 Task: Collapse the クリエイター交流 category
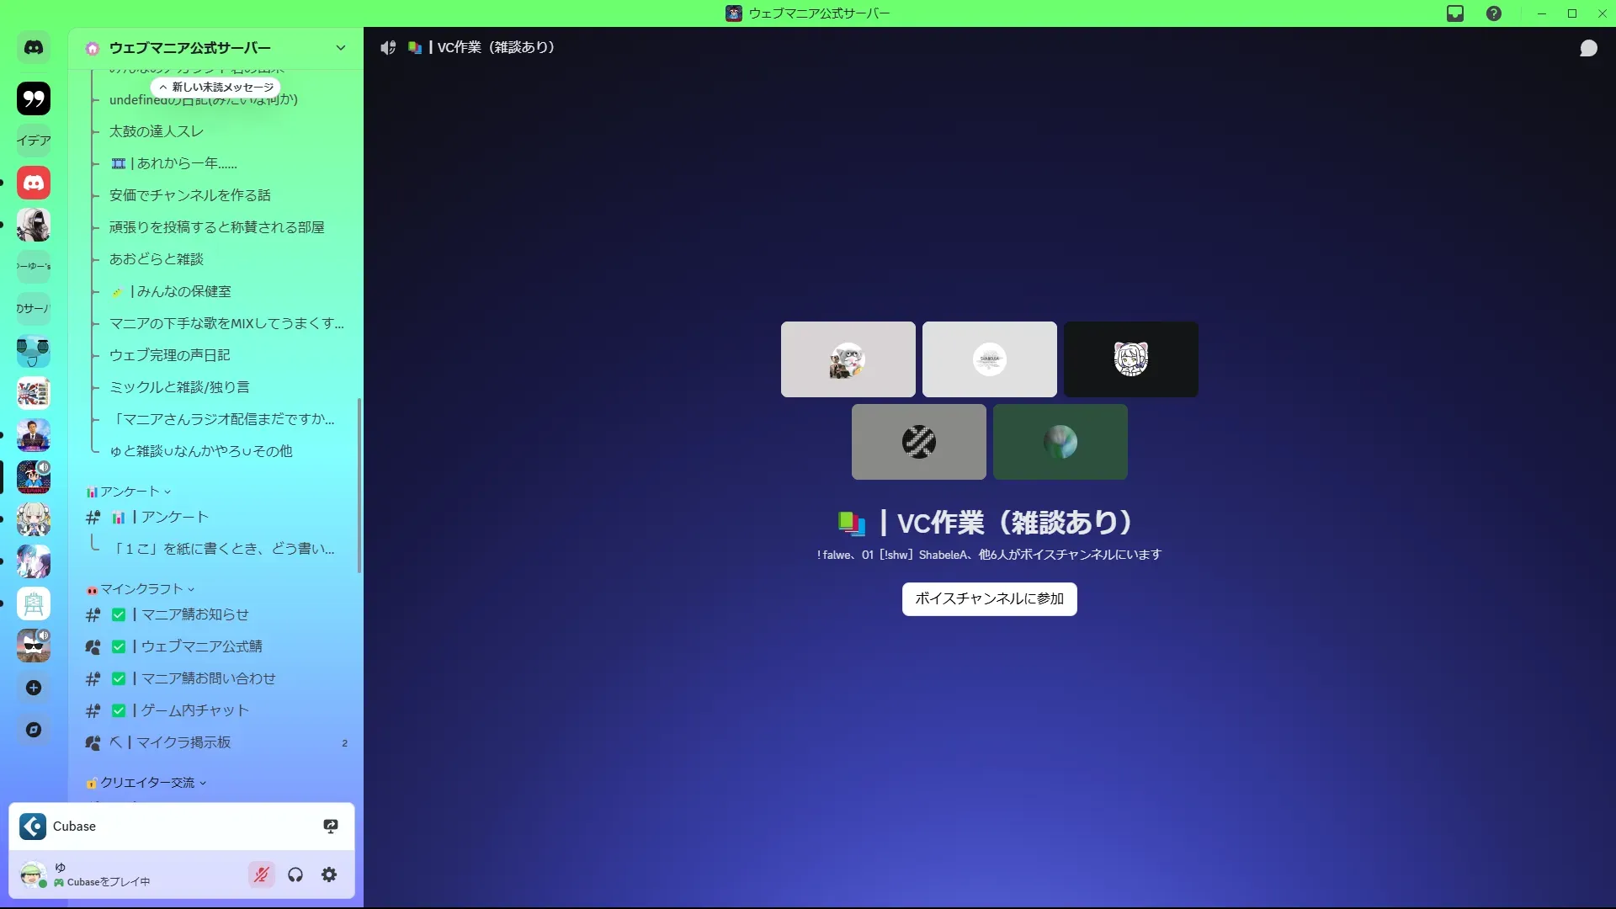pyautogui.click(x=147, y=783)
